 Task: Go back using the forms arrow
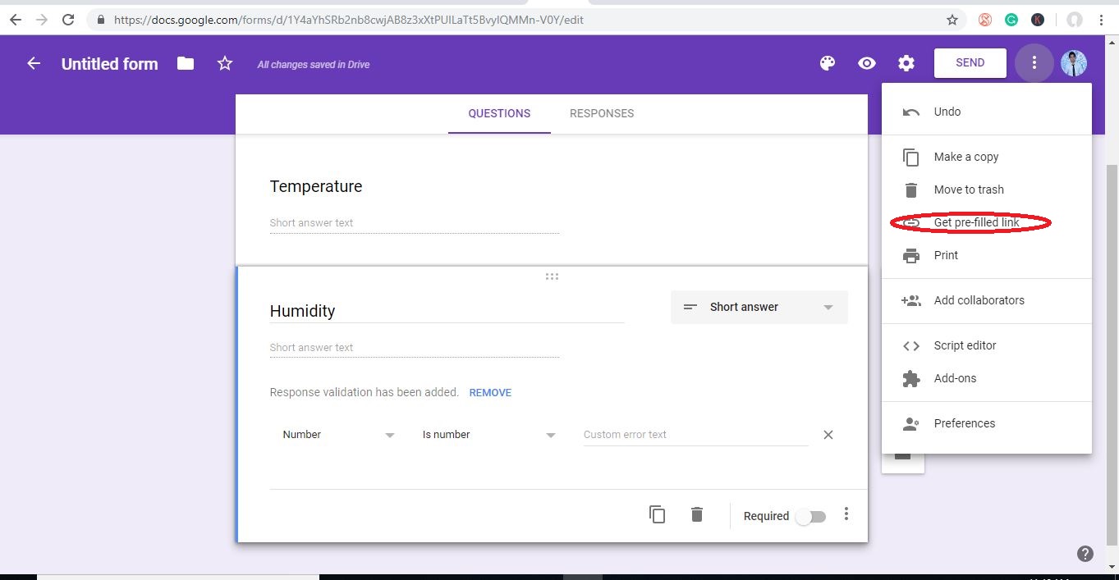(34, 63)
